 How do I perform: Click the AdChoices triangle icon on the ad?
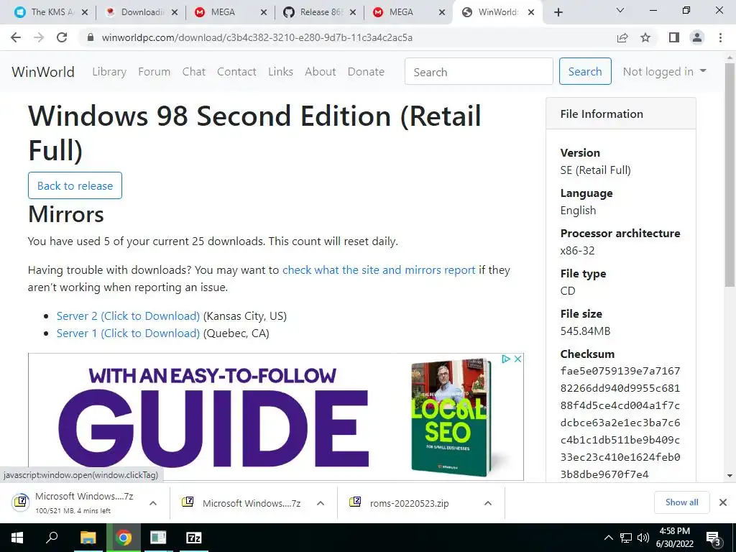coord(506,359)
